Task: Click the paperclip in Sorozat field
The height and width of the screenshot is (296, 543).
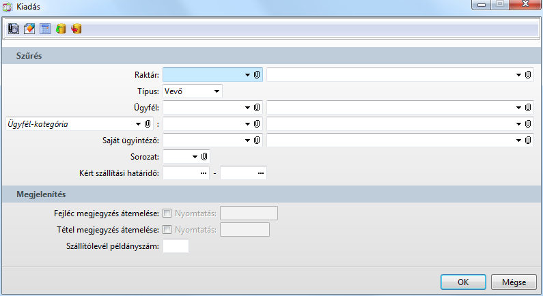Action: (x=204, y=157)
